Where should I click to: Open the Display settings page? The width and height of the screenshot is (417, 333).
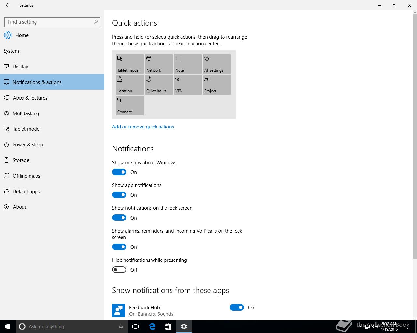coord(52,66)
